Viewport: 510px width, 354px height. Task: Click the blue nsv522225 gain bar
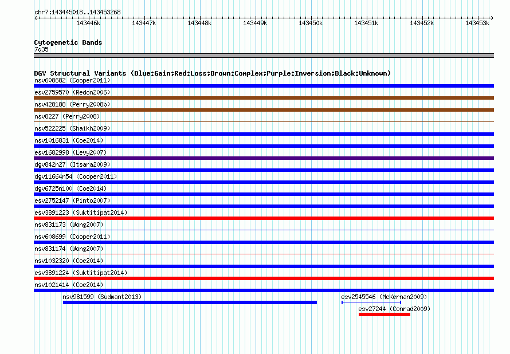coord(264,134)
